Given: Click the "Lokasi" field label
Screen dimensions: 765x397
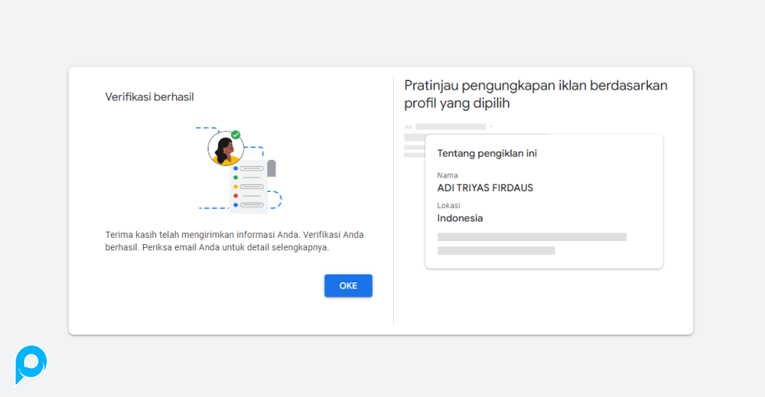Looking at the screenshot, I should [x=449, y=206].
